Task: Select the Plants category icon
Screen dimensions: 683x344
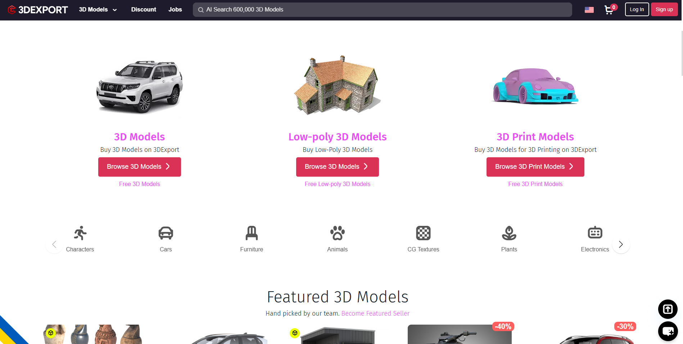Action: pos(509,233)
